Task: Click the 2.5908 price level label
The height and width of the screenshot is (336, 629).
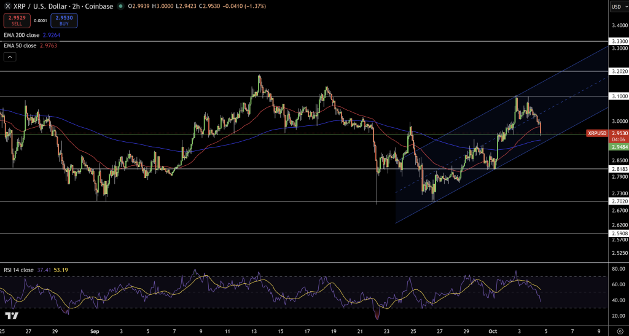Action: pos(617,233)
